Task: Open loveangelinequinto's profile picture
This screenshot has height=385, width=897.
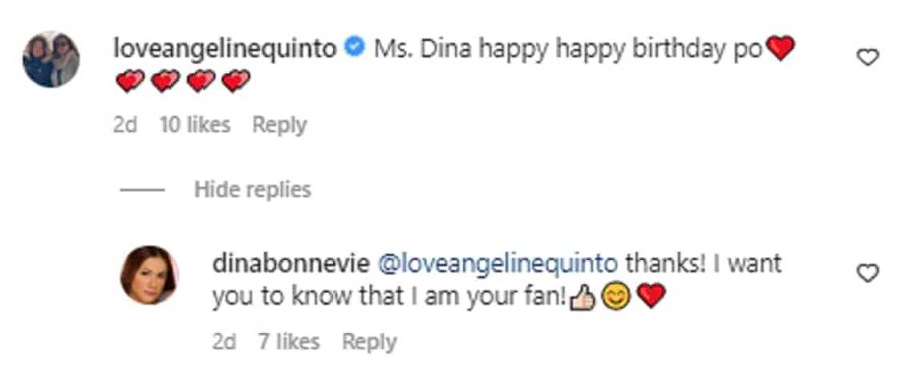Action: tap(51, 59)
